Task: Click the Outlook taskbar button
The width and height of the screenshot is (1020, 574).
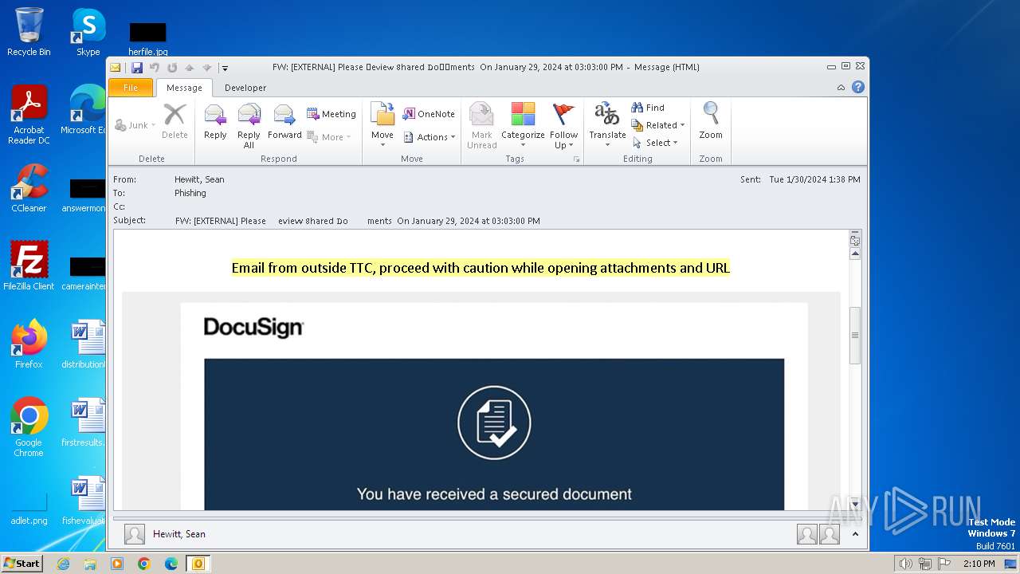Action: pyautogui.click(x=198, y=564)
